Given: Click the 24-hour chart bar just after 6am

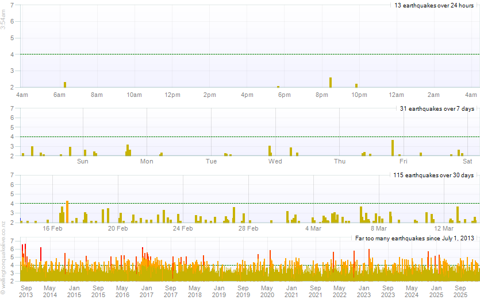Looking at the screenshot, I should [x=65, y=84].
